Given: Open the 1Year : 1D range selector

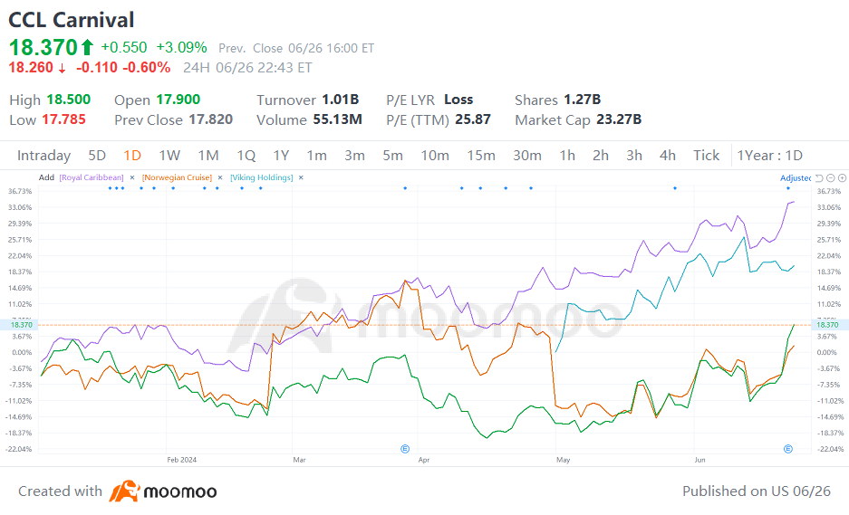Looking at the screenshot, I should [769, 156].
